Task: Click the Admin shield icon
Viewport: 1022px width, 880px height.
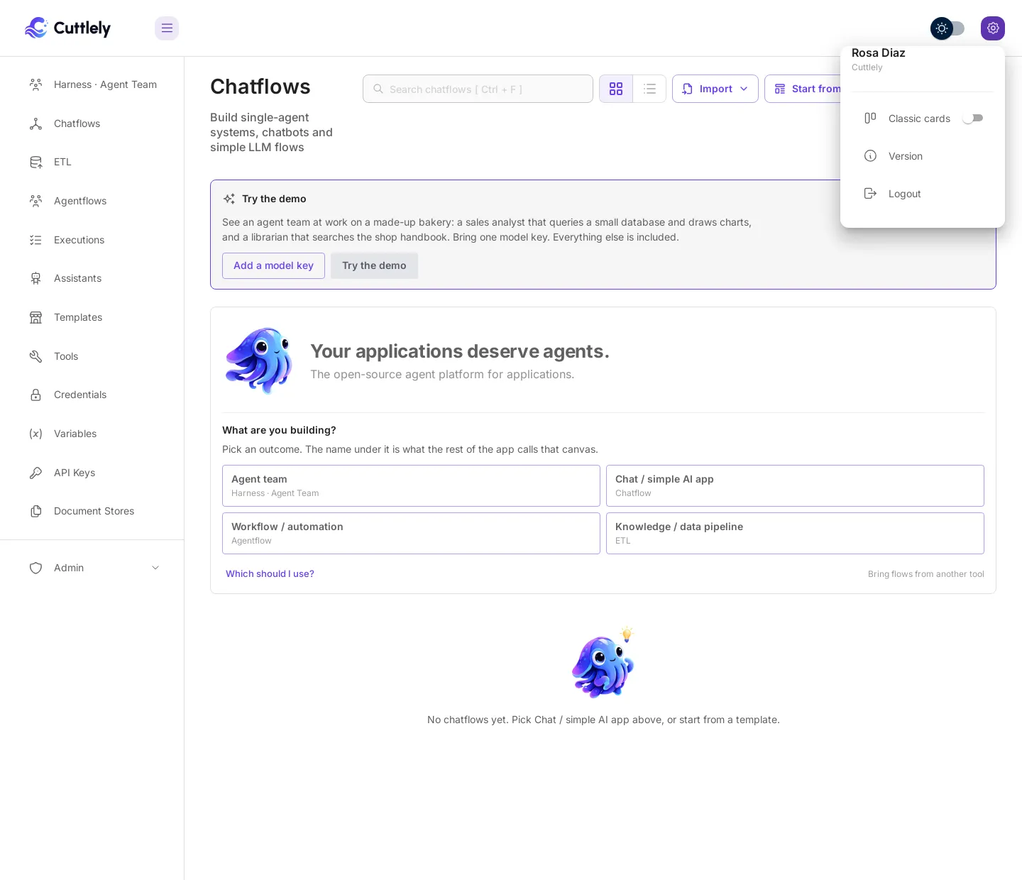Action: [x=35, y=568]
